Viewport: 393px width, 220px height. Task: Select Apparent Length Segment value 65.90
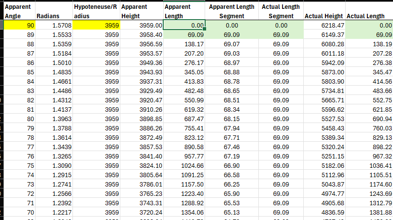(232, 193)
